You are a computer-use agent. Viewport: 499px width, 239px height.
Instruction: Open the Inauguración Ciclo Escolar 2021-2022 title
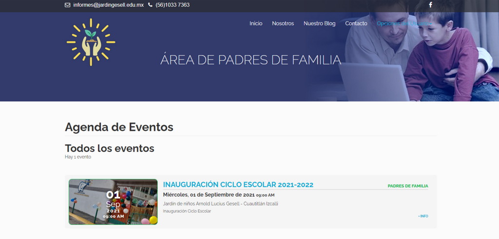click(x=238, y=184)
